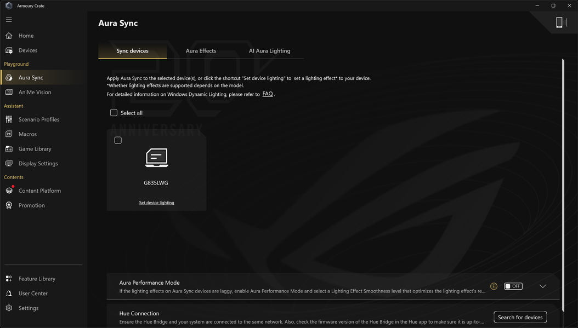
Task: Click the Aura Performance Mode info icon
Action: tap(494, 286)
